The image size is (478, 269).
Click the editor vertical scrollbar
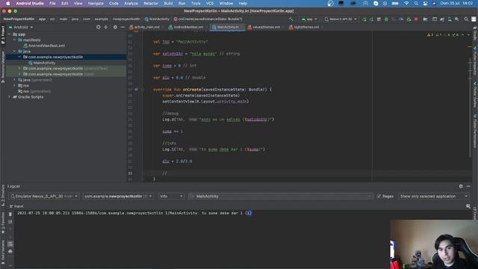point(470,107)
